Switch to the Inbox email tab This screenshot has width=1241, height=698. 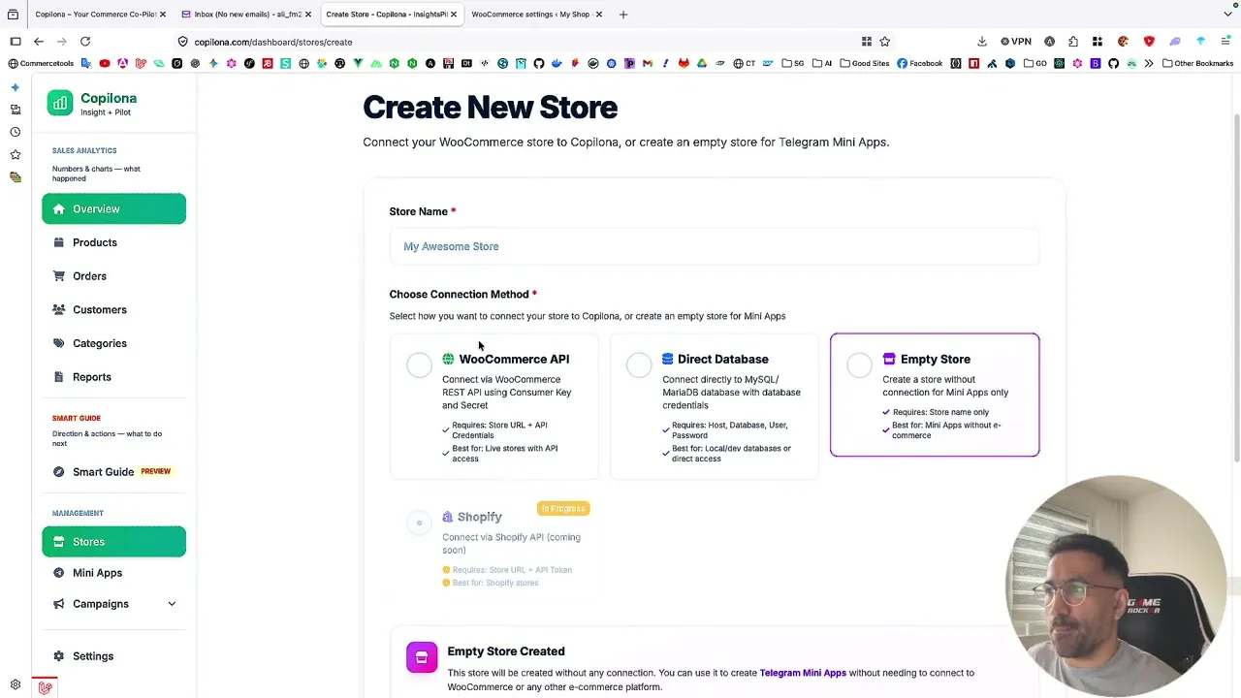244,15
